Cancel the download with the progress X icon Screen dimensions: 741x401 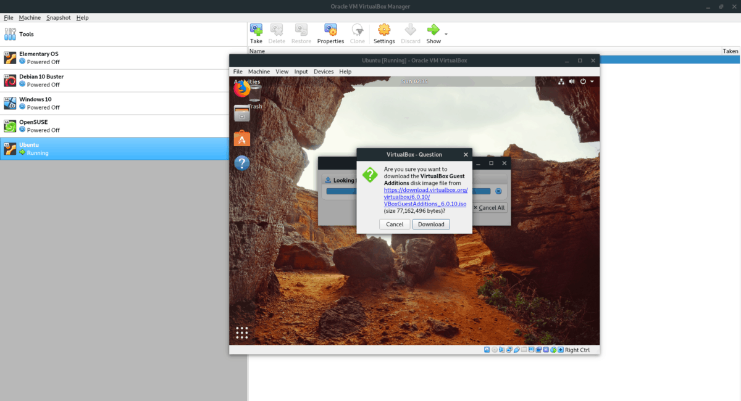pyautogui.click(x=498, y=191)
